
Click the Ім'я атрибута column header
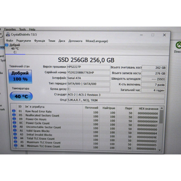[35, 107]
